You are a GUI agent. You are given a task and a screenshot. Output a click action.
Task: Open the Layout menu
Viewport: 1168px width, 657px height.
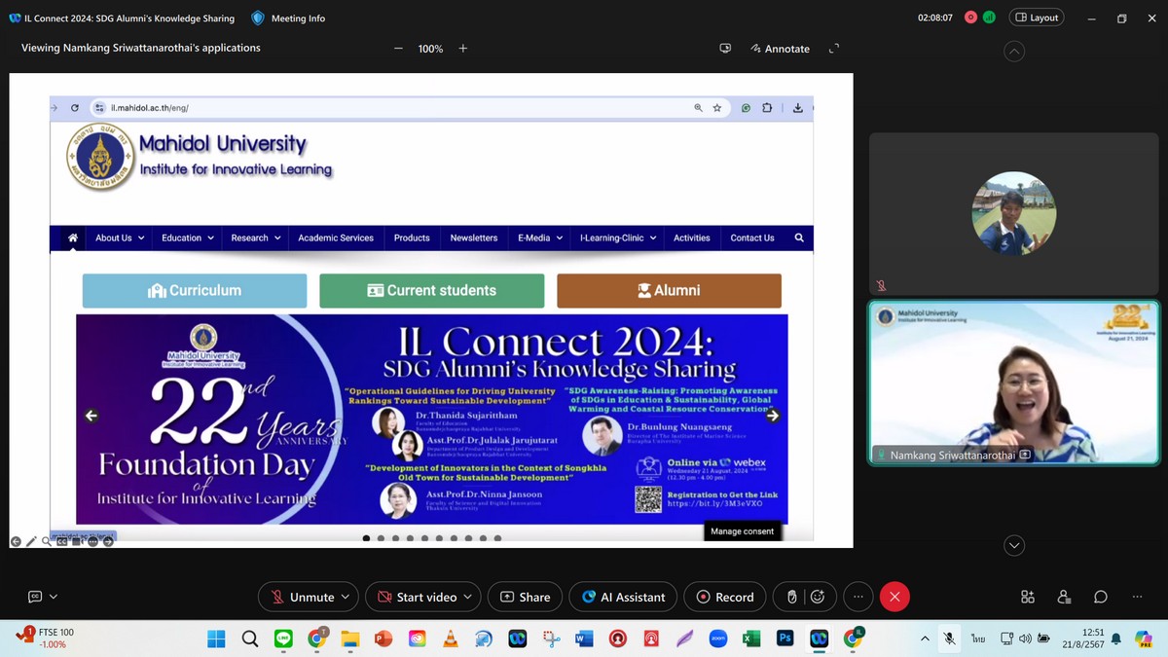1036,18
